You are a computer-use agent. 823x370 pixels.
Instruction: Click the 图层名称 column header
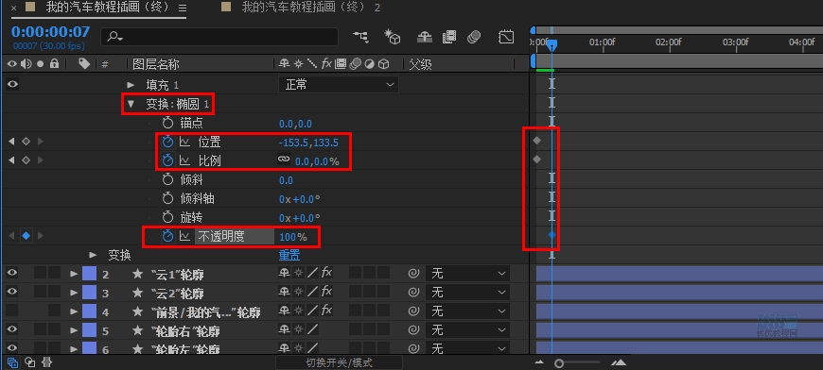156,64
